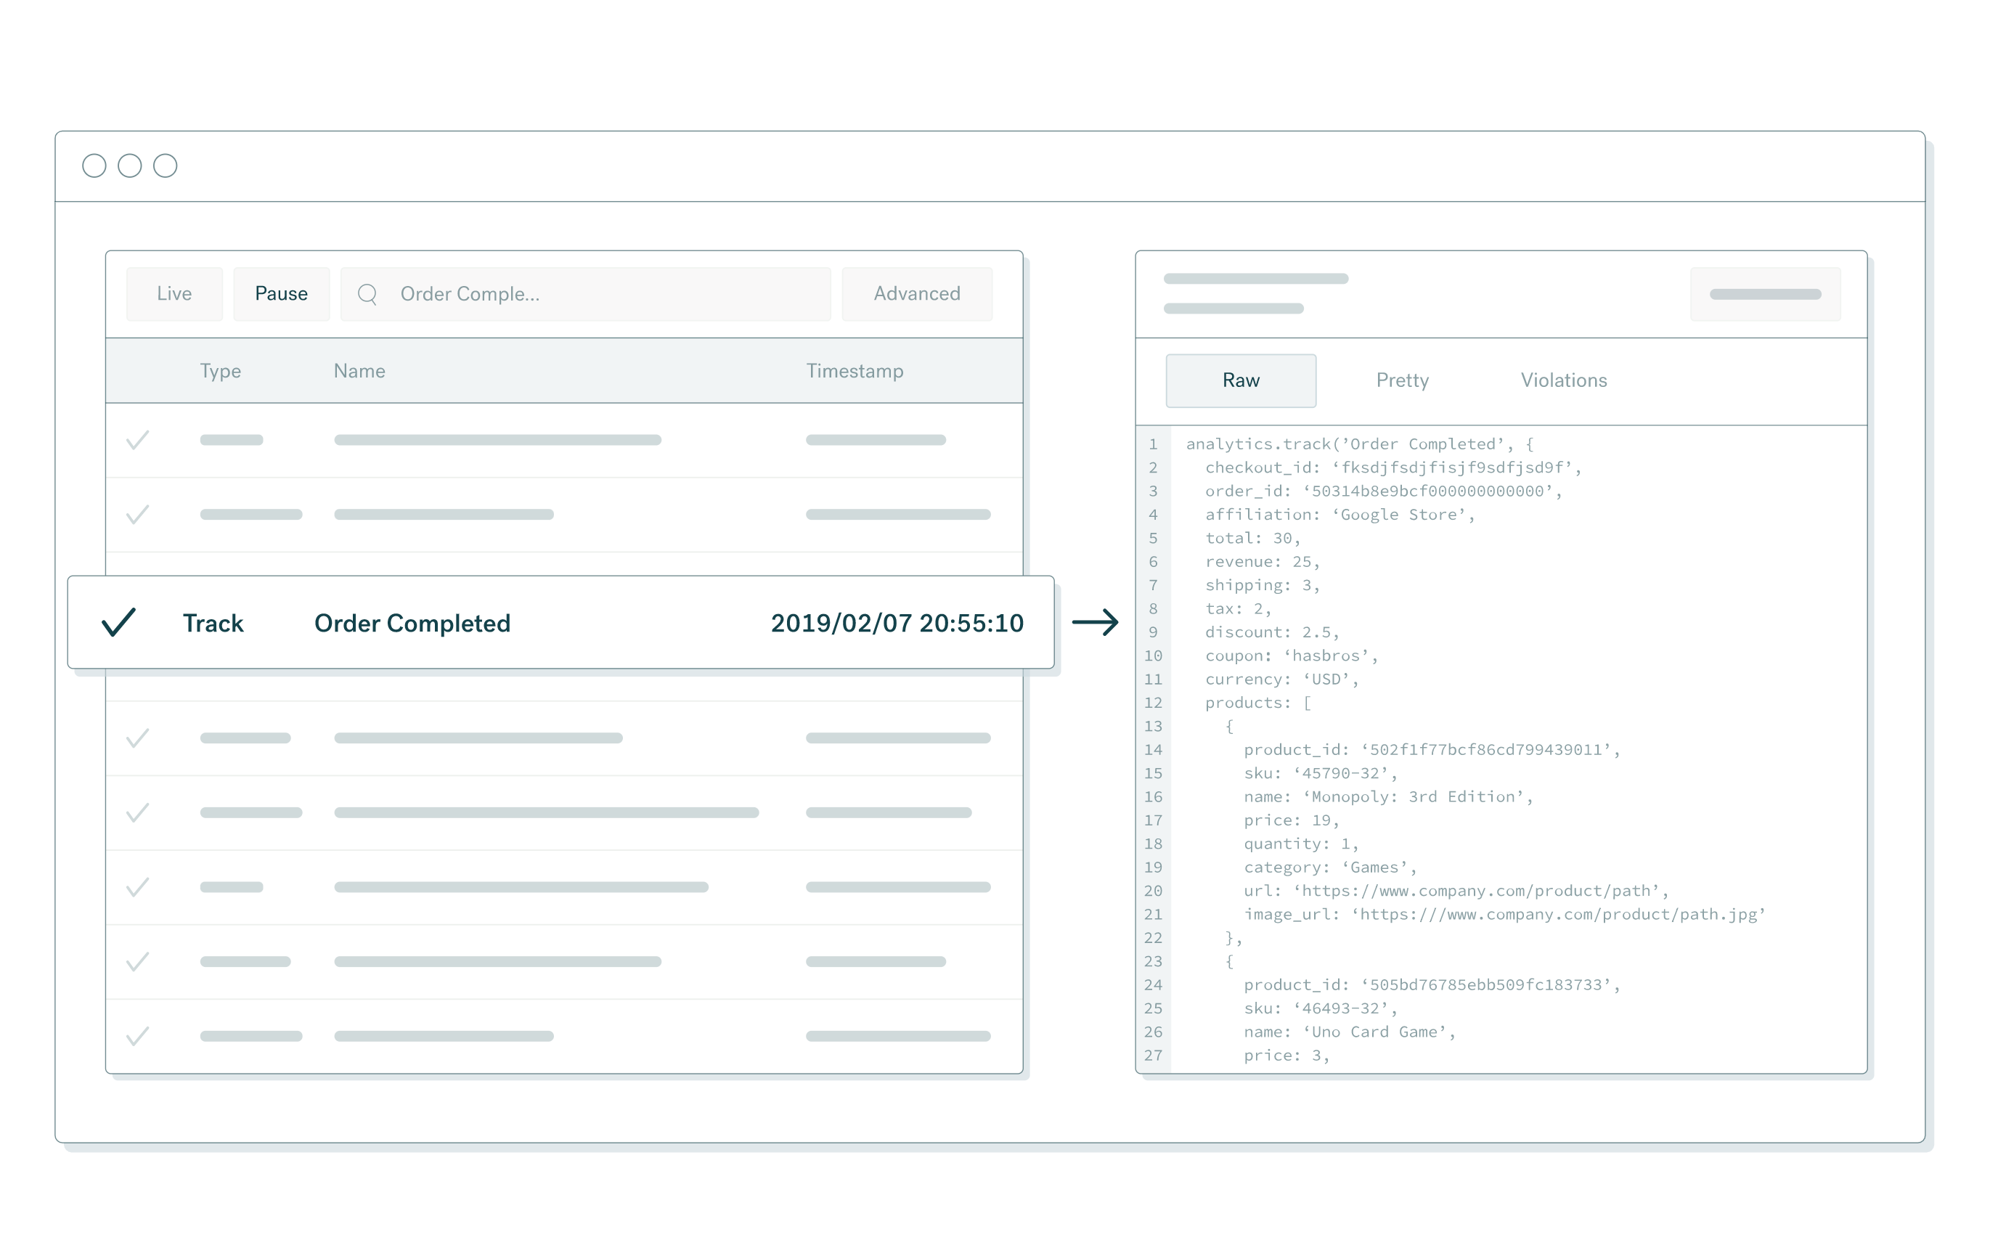Click the checkmark on Order Completed row
This screenshot has height=1253, width=1998.
(x=118, y=621)
